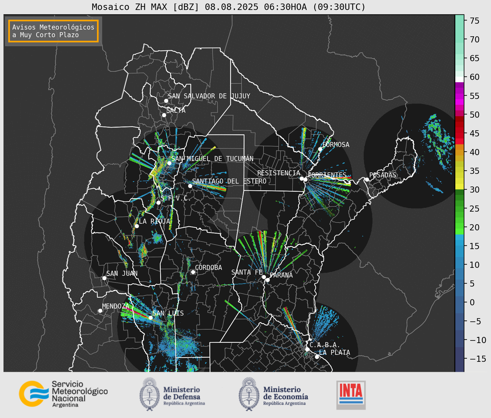Click the RESISTENCIA label text
Screen dimensions: 491x418
click(x=279, y=173)
